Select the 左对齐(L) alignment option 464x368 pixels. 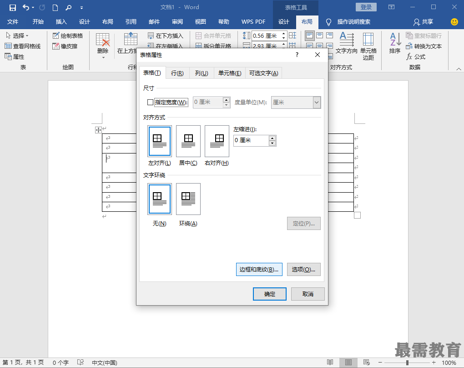[x=160, y=141]
